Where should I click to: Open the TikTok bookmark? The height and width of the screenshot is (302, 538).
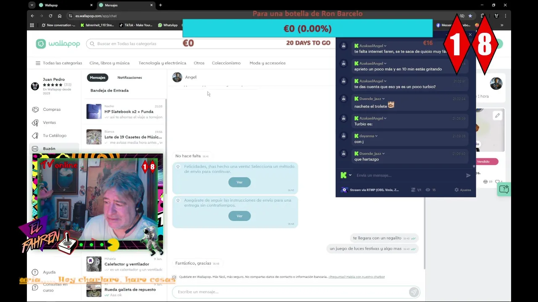[x=136, y=25]
